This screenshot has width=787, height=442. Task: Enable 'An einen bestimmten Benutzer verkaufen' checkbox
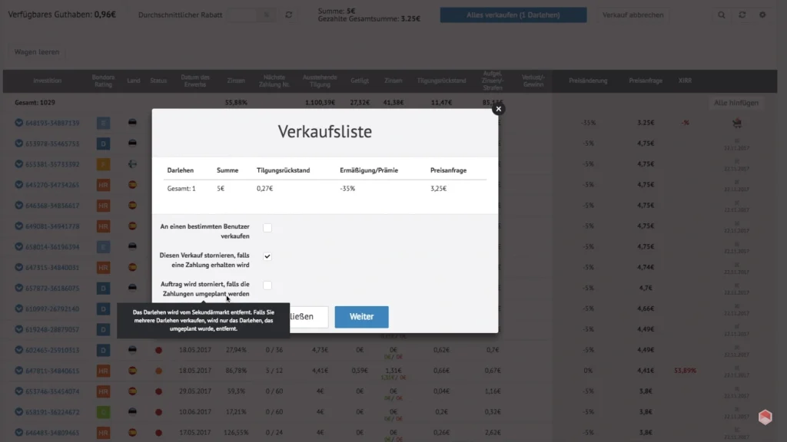pyautogui.click(x=267, y=228)
